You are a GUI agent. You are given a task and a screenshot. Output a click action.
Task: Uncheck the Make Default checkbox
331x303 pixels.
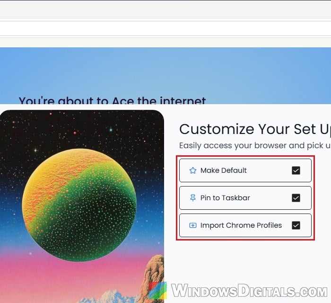(x=296, y=170)
